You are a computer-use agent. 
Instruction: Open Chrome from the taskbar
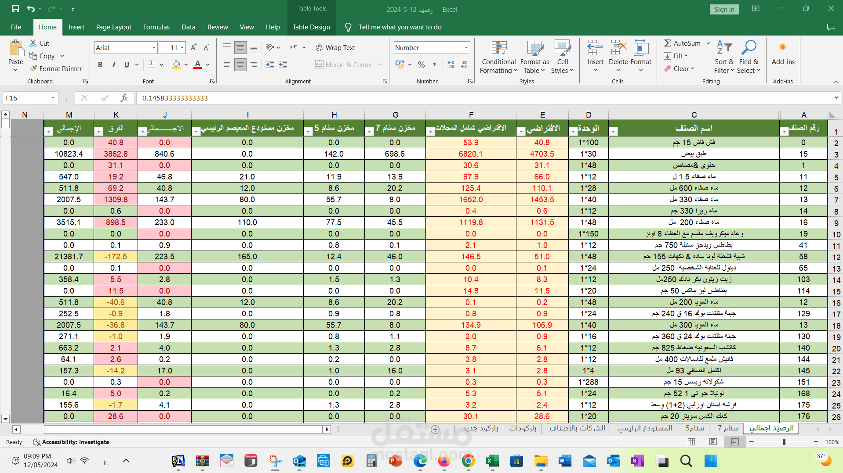(x=468, y=461)
